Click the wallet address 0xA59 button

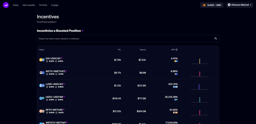coord(212,5)
